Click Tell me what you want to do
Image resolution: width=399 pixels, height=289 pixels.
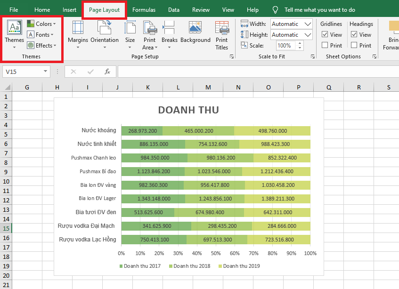(x=319, y=9)
